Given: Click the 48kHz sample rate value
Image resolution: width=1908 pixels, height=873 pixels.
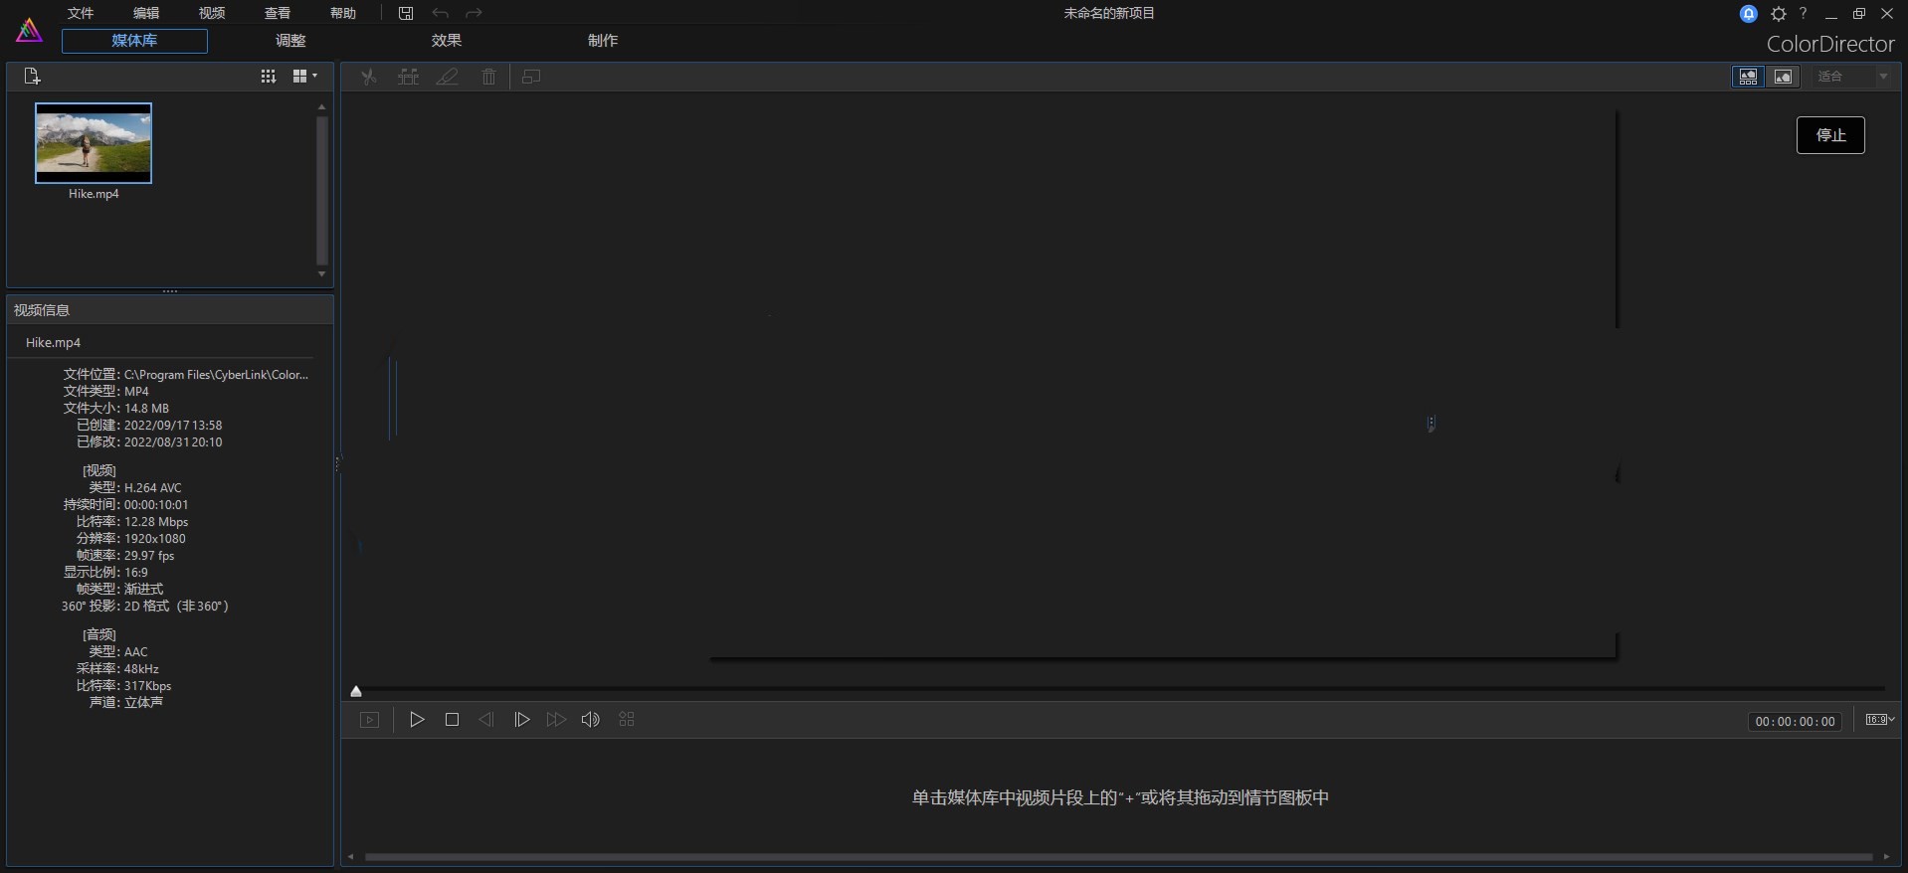Looking at the screenshot, I should 141,669.
